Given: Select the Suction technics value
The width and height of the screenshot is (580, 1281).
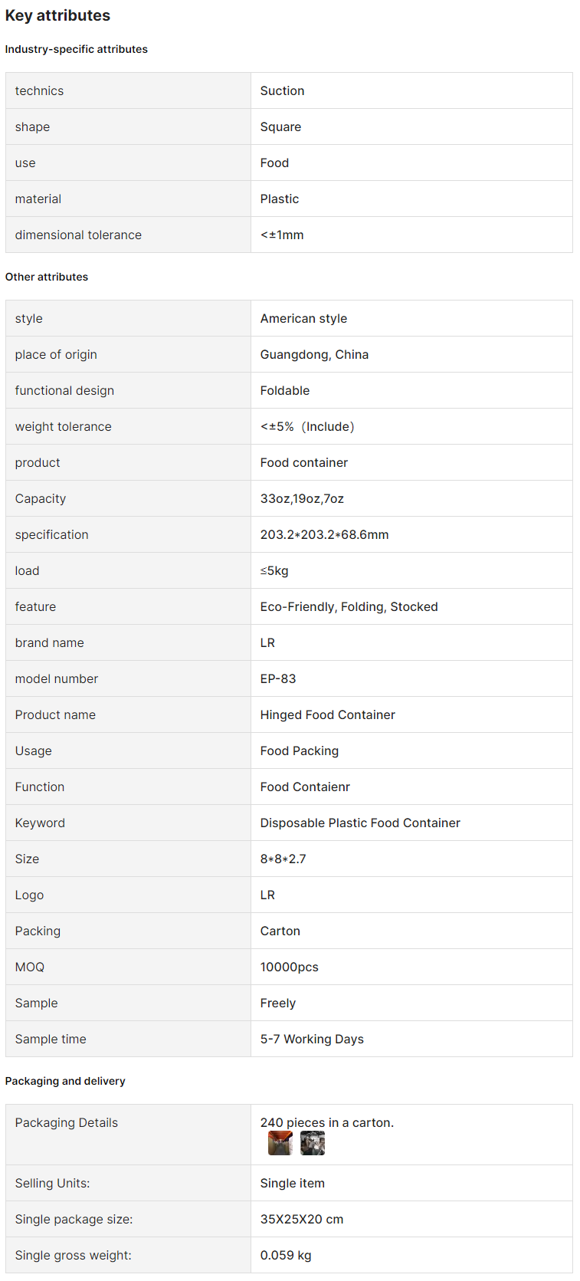Looking at the screenshot, I should (x=282, y=90).
